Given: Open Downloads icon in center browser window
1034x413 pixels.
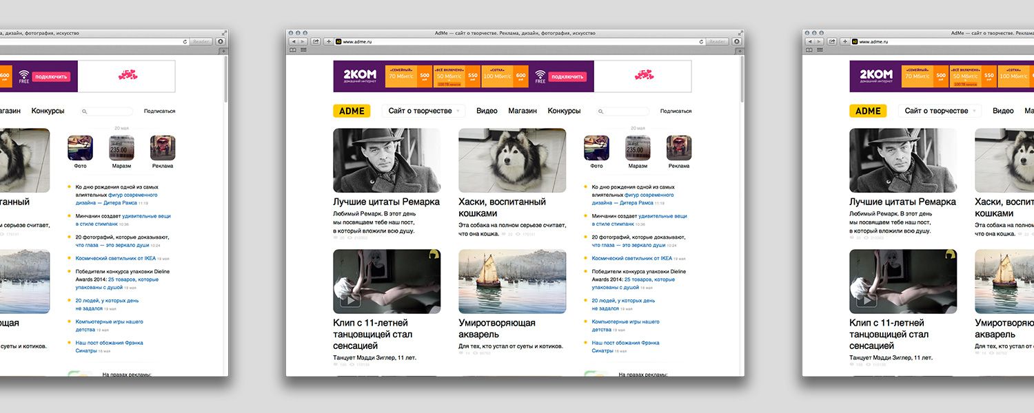Looking at the screenshot, I should 736,42.
